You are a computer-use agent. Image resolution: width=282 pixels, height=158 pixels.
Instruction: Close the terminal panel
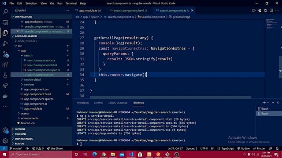click(x=278, y=102)
